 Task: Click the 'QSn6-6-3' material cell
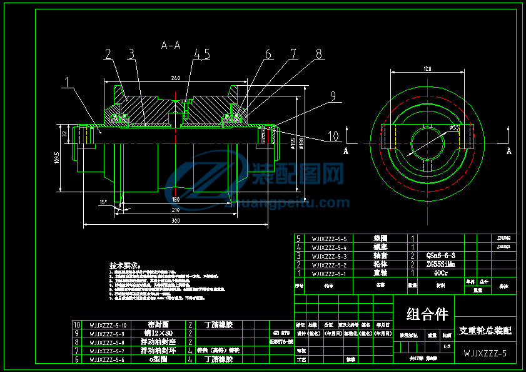(x=440, y=256)
